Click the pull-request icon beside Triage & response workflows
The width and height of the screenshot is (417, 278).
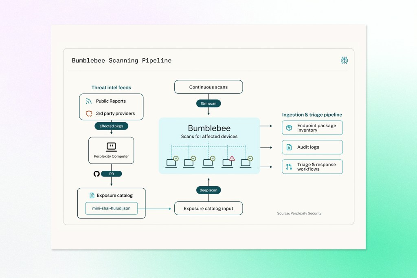(289, 167)
